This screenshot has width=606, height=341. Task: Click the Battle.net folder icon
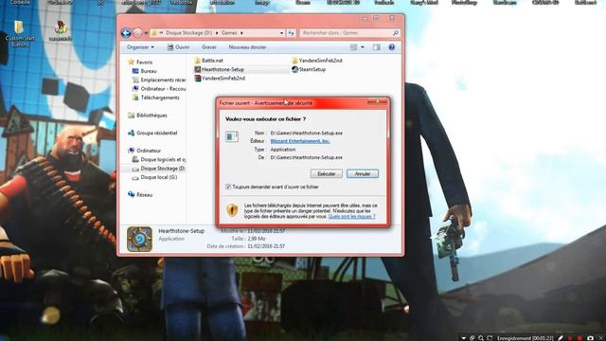pyautogui.click(x=198, y=61)
